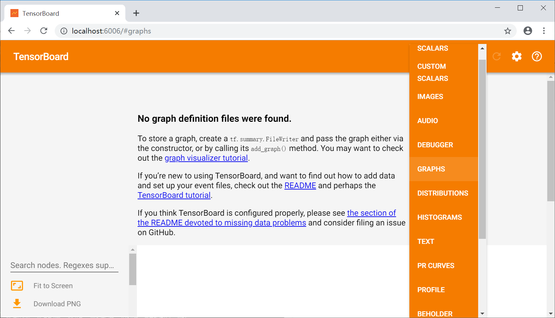Viewport: 555px width, 318px height.
Task: Click the TensorBoard title in header
Action: click(x=41, y=56)
